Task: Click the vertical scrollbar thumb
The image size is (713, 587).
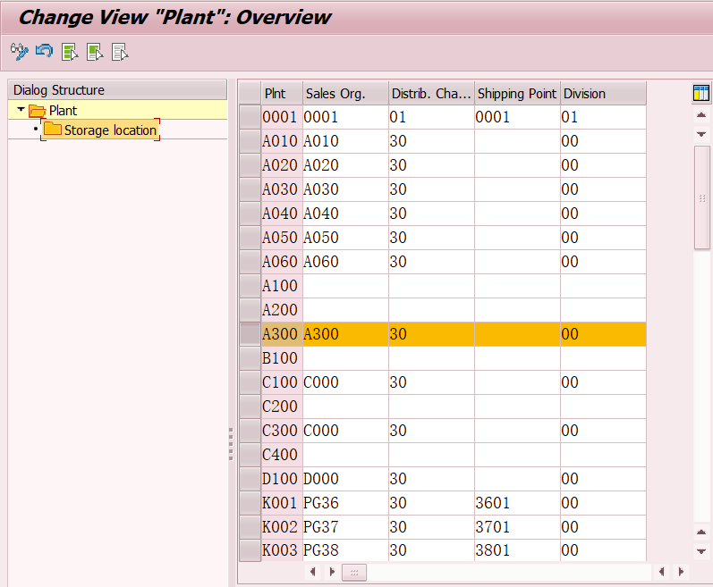Action: tap(702, 197)
